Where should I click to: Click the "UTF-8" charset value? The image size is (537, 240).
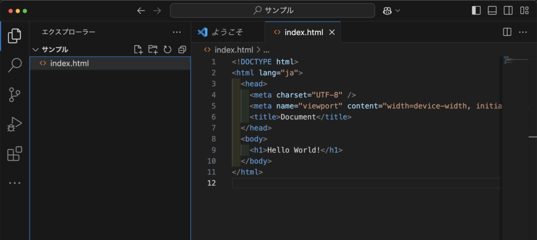[327, 95]
